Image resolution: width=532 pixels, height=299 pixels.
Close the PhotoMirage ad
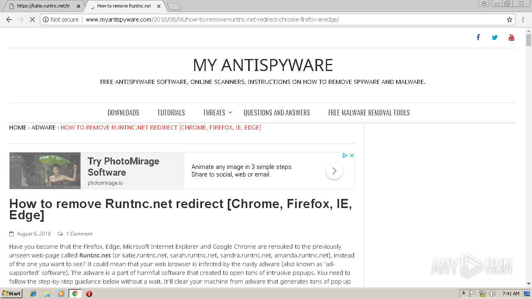[x=352, y=155]
